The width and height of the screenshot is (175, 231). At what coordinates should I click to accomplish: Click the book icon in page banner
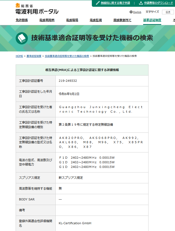pos(22,38)
